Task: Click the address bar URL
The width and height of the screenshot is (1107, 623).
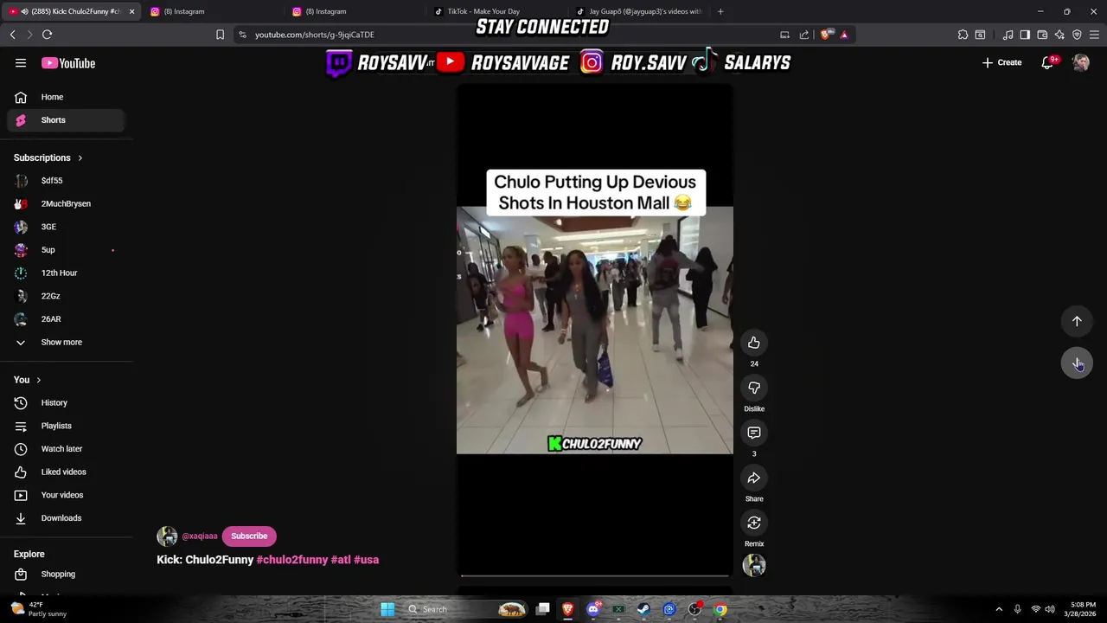Action: (x=315, y=35)
